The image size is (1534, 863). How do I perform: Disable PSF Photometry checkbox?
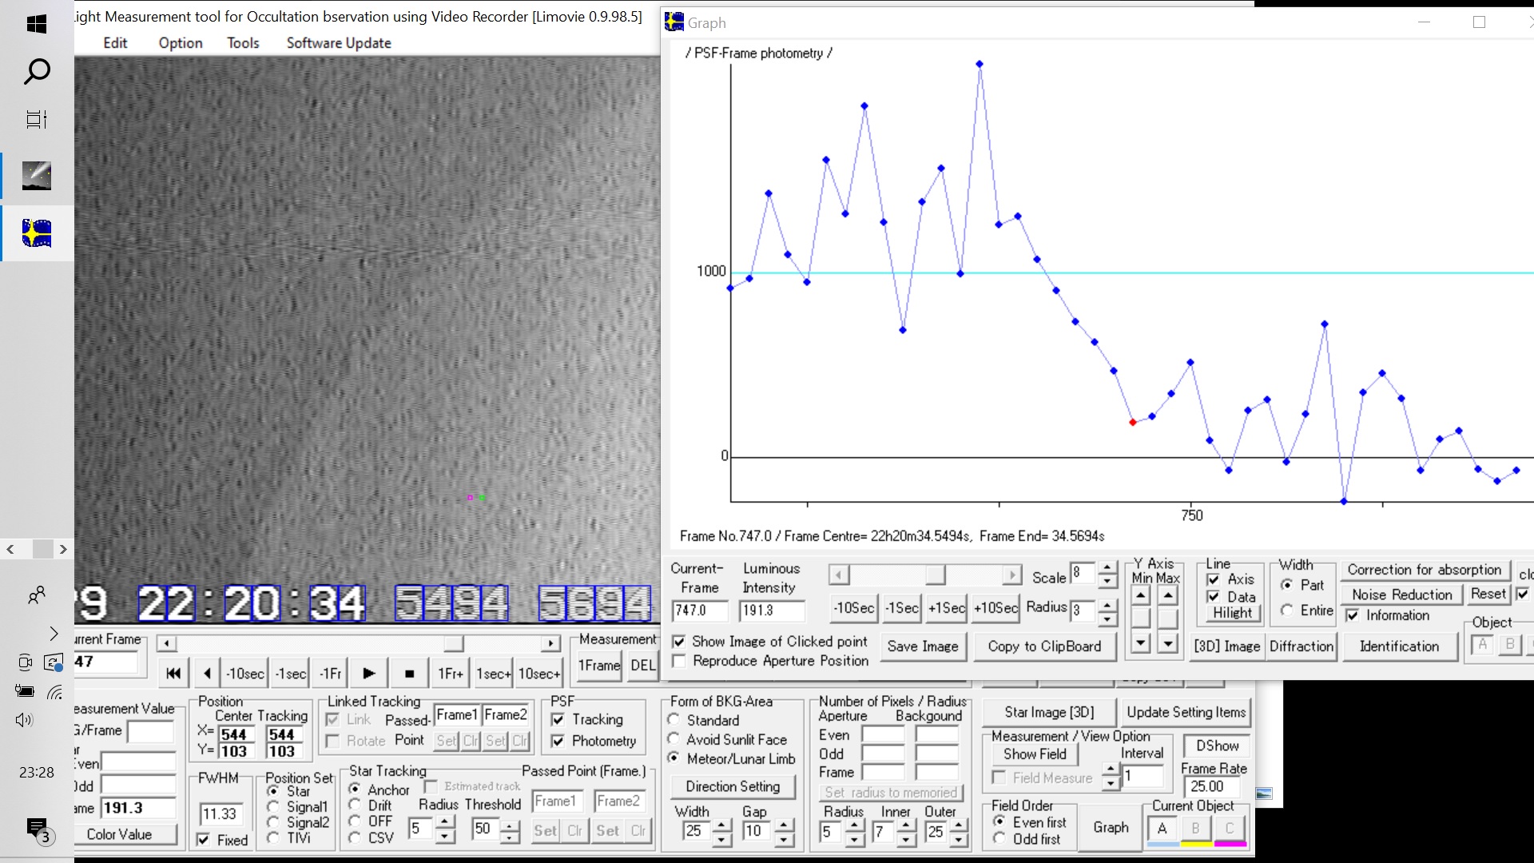tap(558, 742)
